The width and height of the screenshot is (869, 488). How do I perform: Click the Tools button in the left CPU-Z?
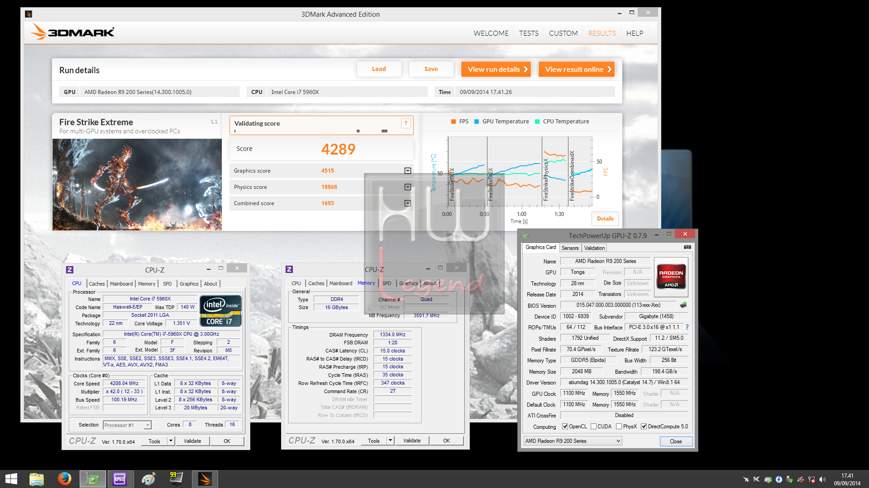pyautogui.click(x=154, y=441)
